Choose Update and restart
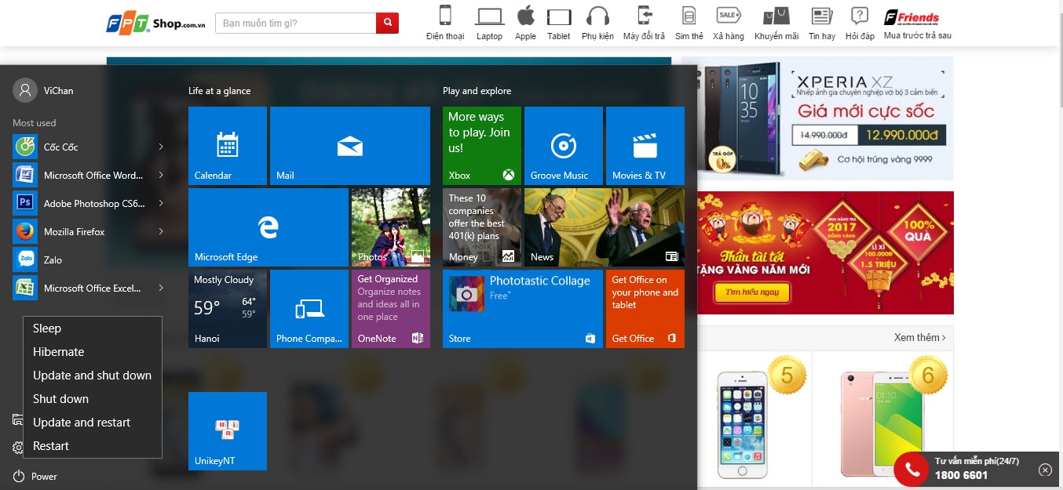 93,423
